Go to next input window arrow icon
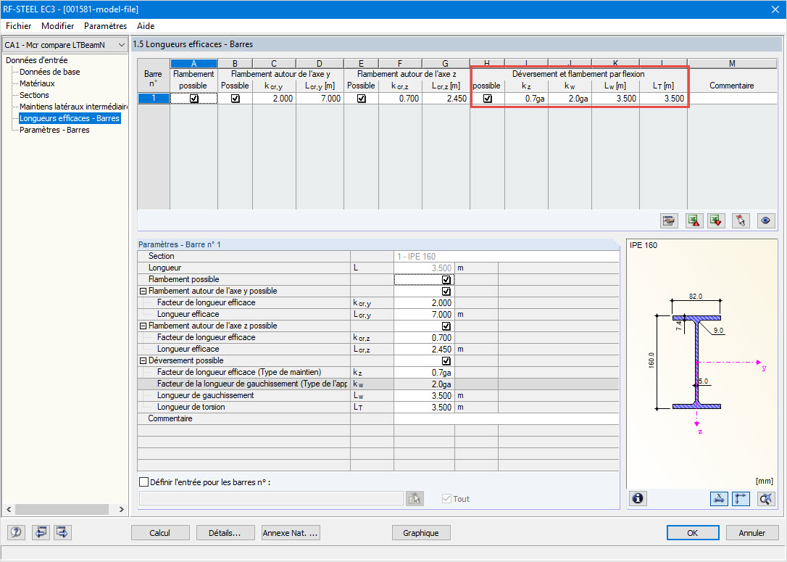 tap(62, 532)
